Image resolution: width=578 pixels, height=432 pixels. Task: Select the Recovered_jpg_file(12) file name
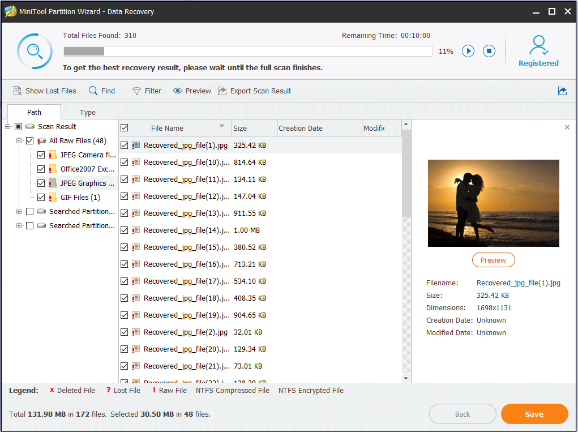coord(186,196)
